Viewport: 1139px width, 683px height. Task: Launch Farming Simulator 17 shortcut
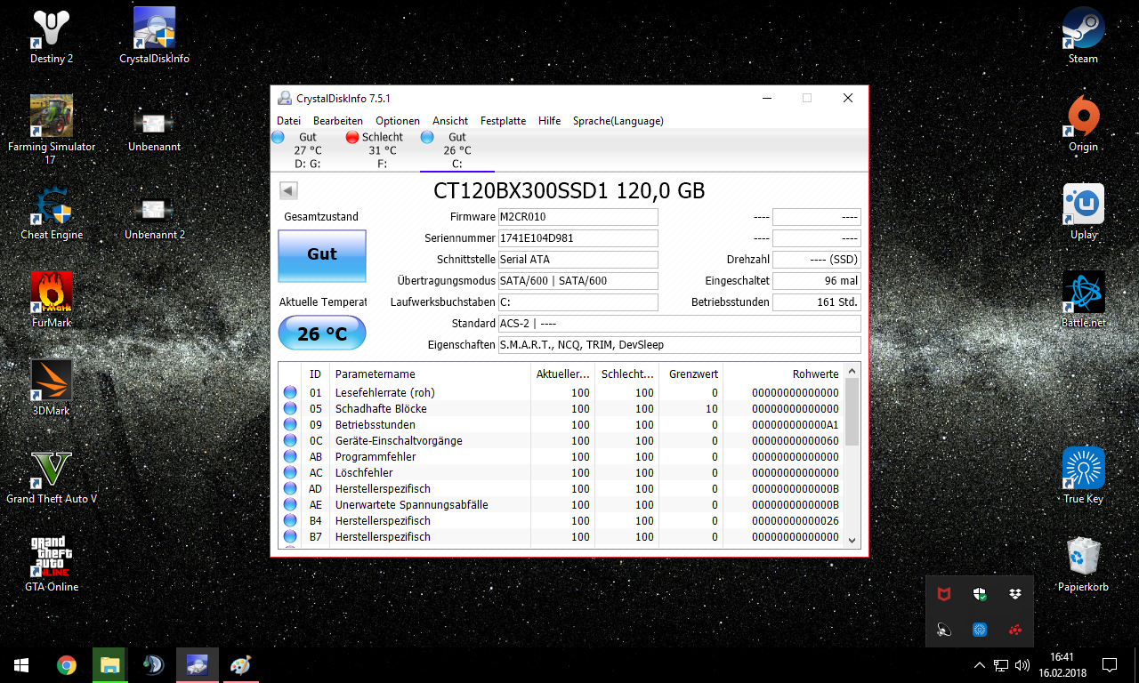[x=52, y=130]
